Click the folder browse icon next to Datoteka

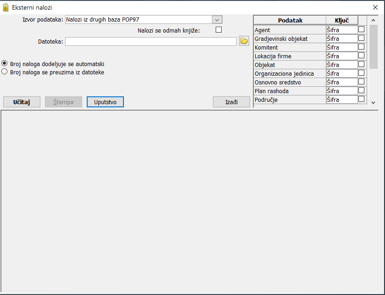pyautogui.click(x=244, y=42)
